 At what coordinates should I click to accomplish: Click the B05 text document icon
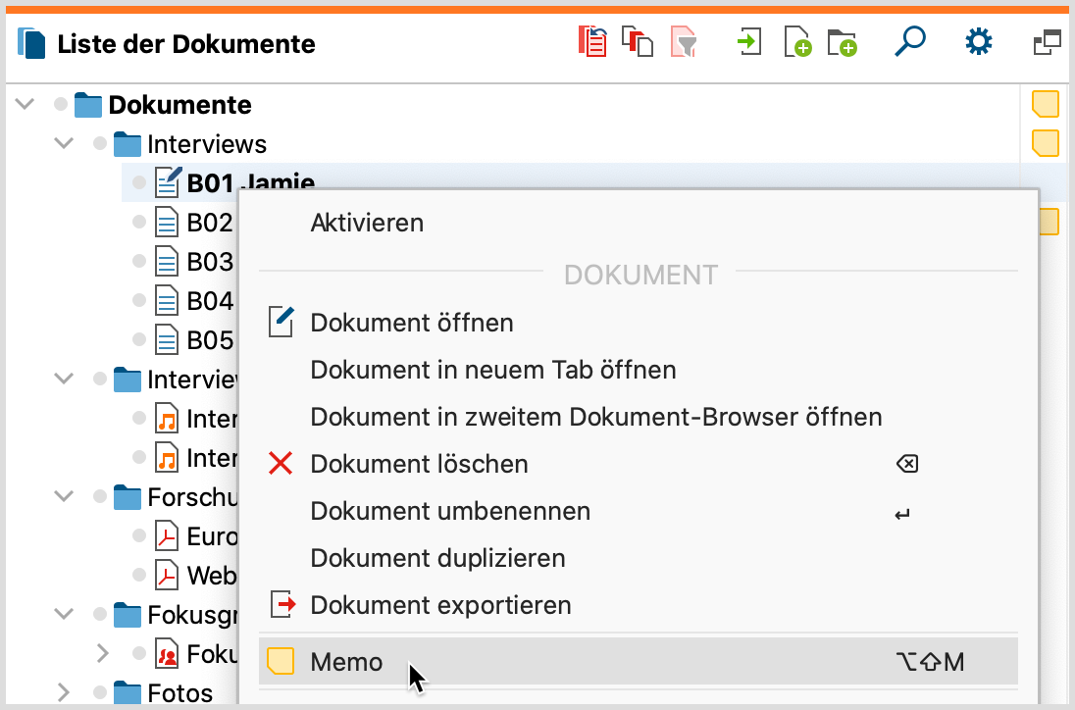pos(167,339)
